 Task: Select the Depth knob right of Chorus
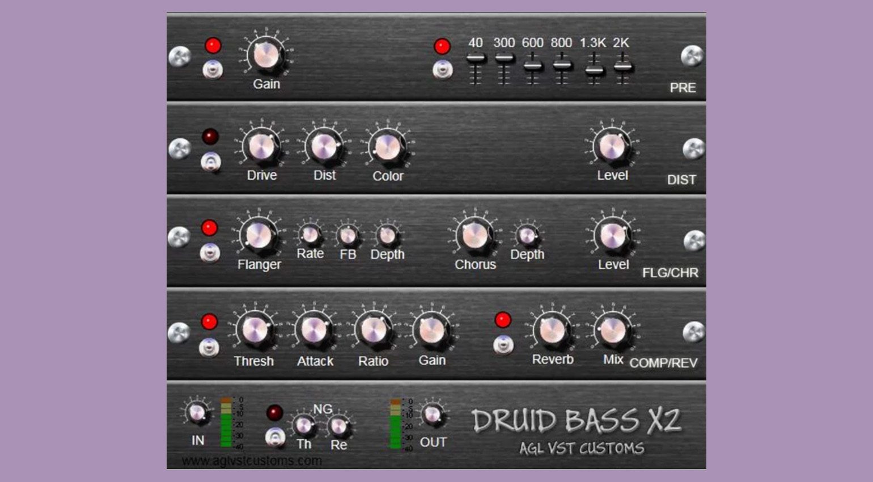coord(527,235)
